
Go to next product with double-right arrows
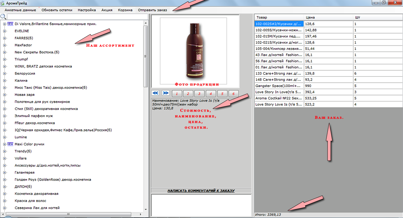click(x=166, y=93)
